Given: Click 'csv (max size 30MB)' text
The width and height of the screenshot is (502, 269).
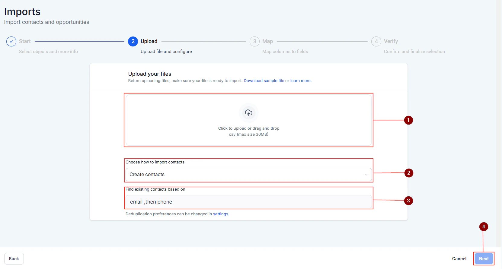Looking at the screenshot, I should tap(249, 134).
